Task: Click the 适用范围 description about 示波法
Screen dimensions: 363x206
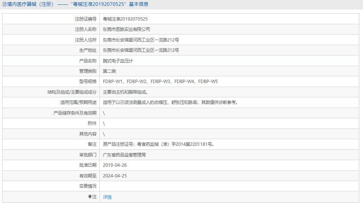Action: point(170,102)
